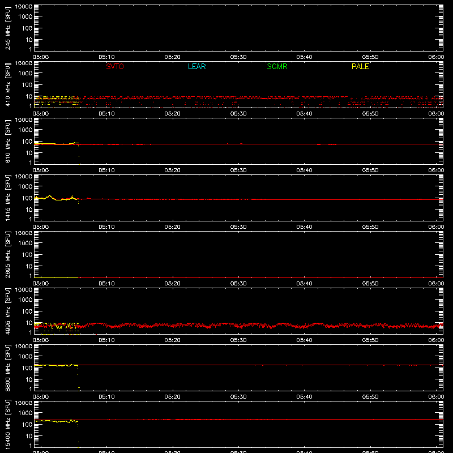Screen dimensions: 453x453
Task: Select the 15400 MHz [SFU] axis title
Action: pos(7,424)
